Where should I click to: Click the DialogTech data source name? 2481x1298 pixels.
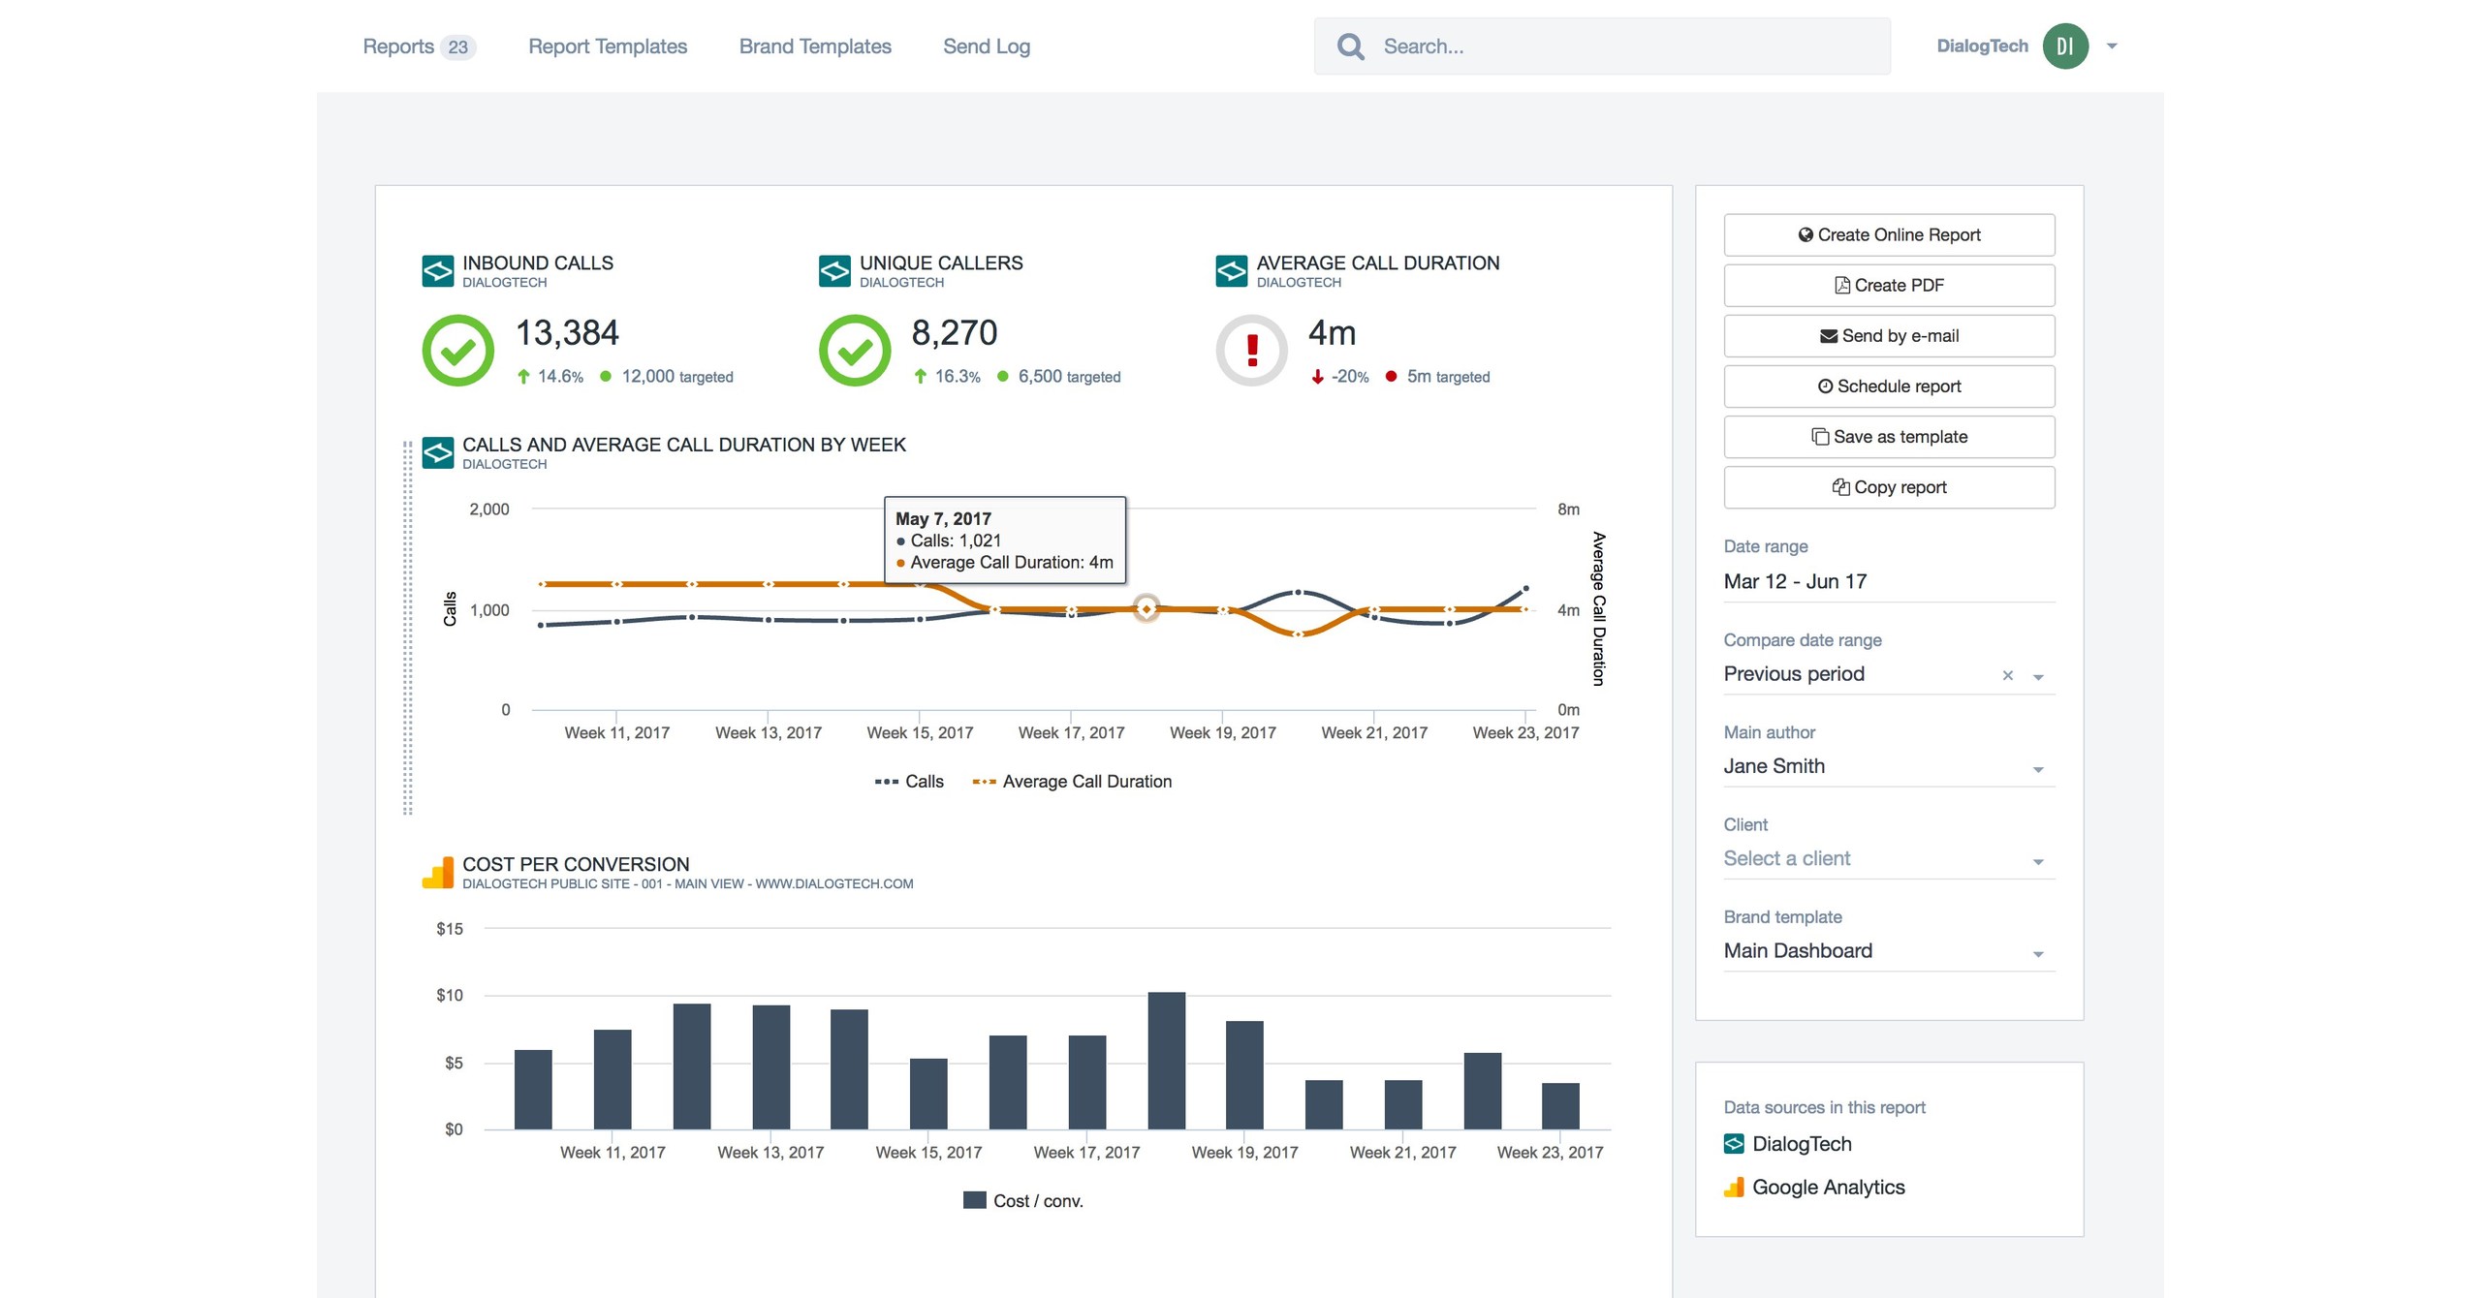pos(1802,1144)
